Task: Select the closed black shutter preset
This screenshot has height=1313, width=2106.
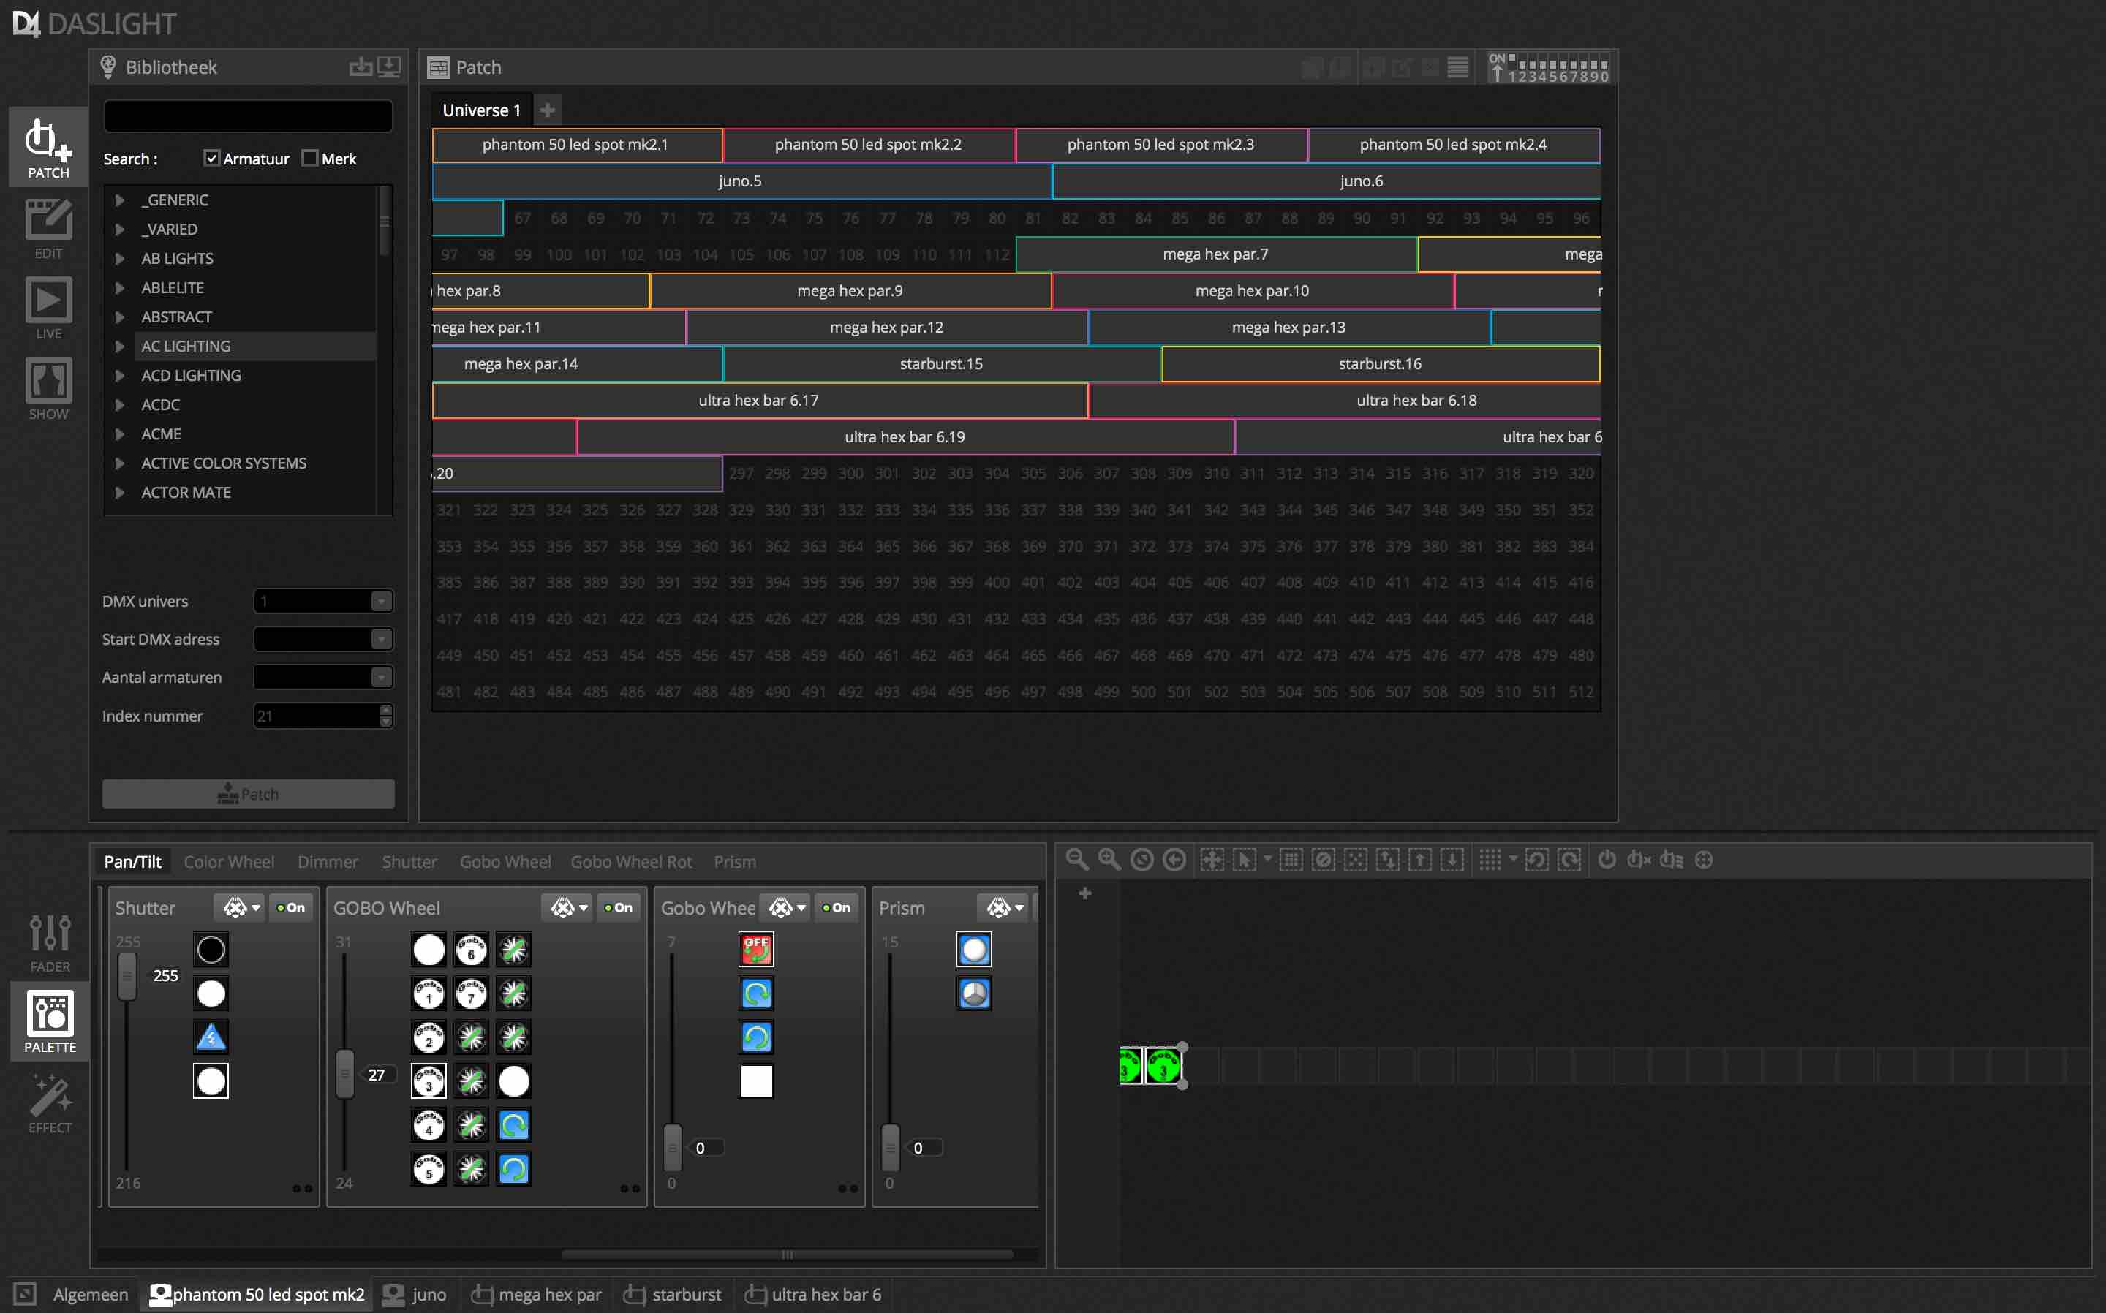Action: (211, 949)
